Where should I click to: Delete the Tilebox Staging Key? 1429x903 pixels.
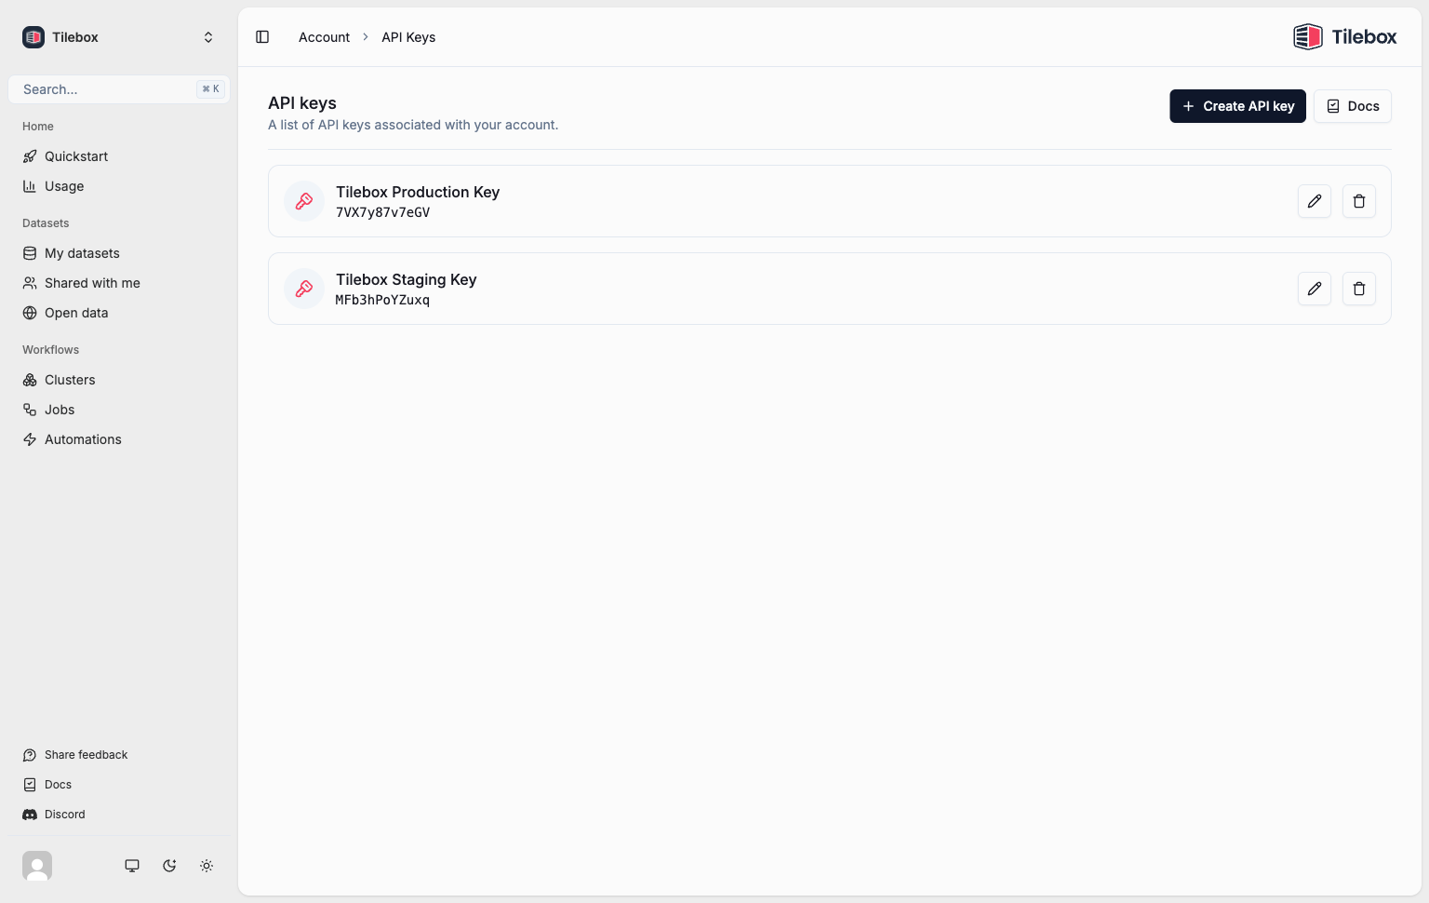(1359, 289)
